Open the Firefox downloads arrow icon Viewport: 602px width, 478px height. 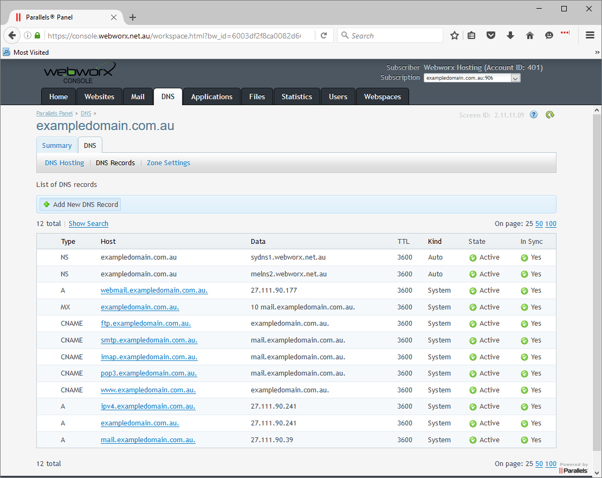tap(510, 36)
